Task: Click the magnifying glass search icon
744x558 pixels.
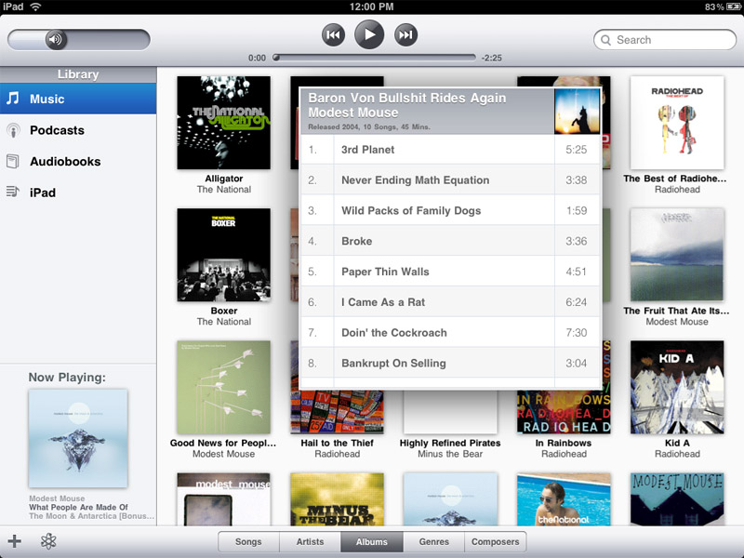Action: pos(606,40)
